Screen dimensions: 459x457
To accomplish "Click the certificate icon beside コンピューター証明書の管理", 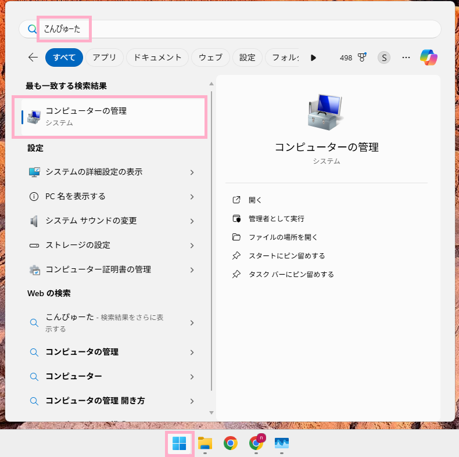I will (34, 270).
